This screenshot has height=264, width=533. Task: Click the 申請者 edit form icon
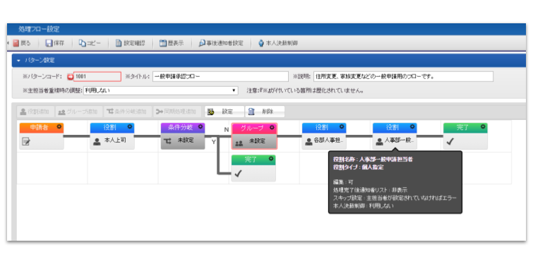pyautogui.click(x=26, y=141)
